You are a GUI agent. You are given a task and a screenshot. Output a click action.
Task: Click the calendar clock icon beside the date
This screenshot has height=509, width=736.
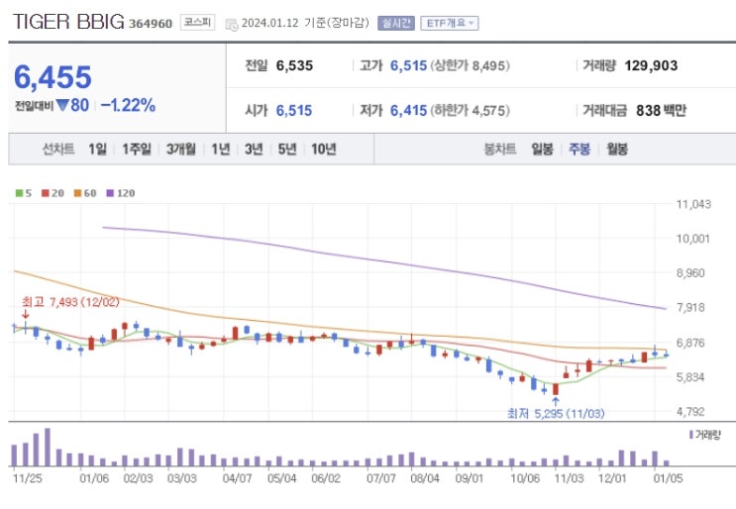tap(232, 25)
